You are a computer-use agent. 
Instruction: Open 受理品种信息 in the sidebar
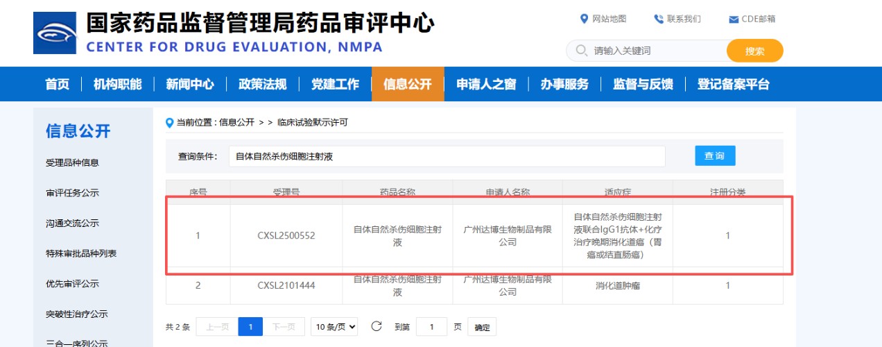72,162
